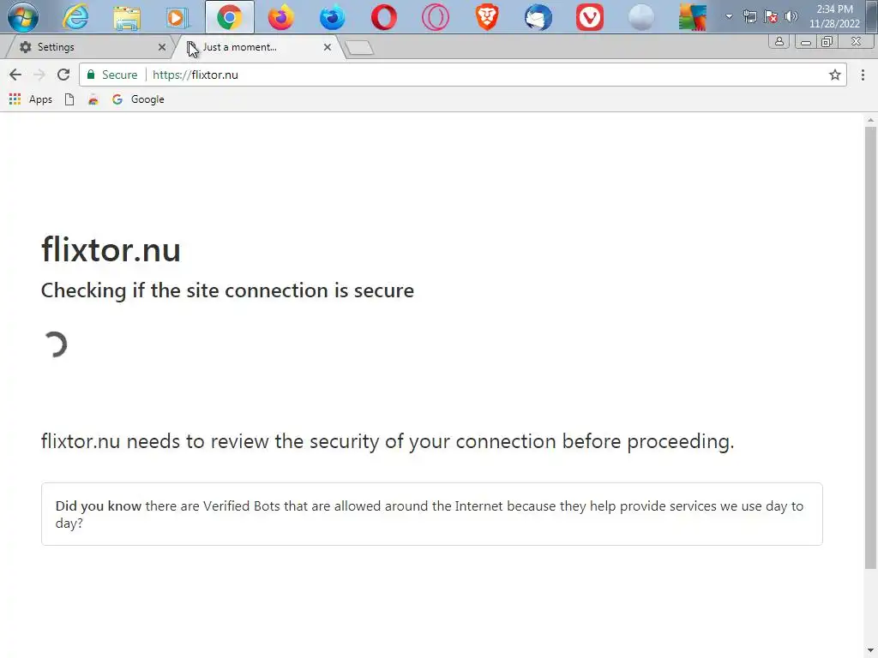Image resolution: width=878 pixels, height=658 pixels.
Task: Launch Internet Explorer from the taskbar
Action: [75, 17]
